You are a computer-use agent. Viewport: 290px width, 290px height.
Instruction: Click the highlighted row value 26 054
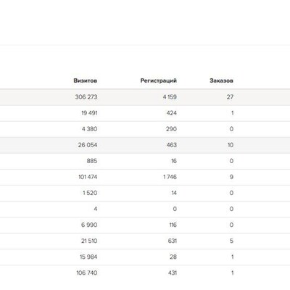[x=88, y=145]
